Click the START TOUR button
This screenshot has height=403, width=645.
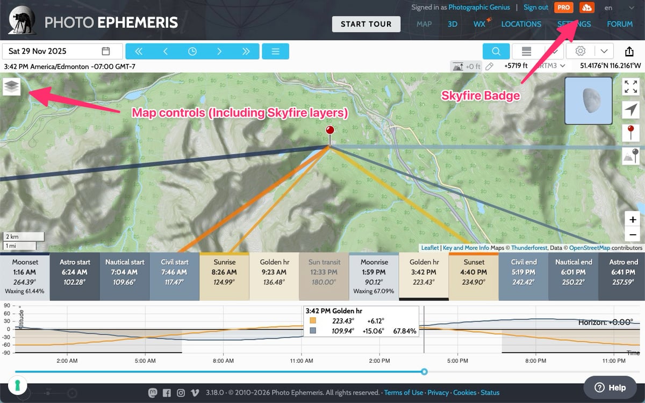pos(366,24)
